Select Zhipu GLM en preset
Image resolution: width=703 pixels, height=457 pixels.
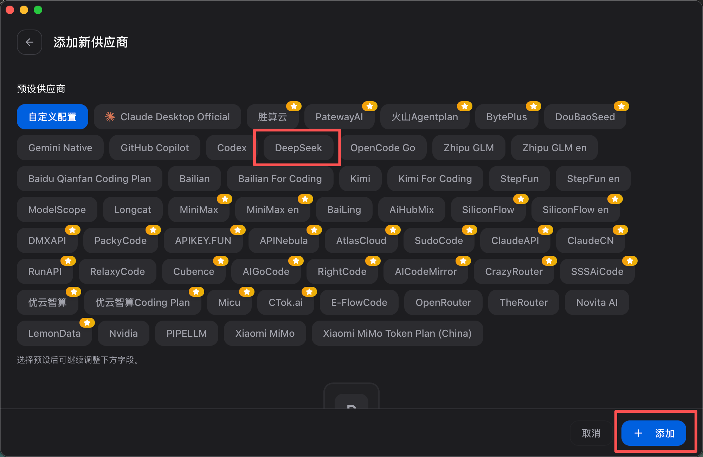pos(554,148)
